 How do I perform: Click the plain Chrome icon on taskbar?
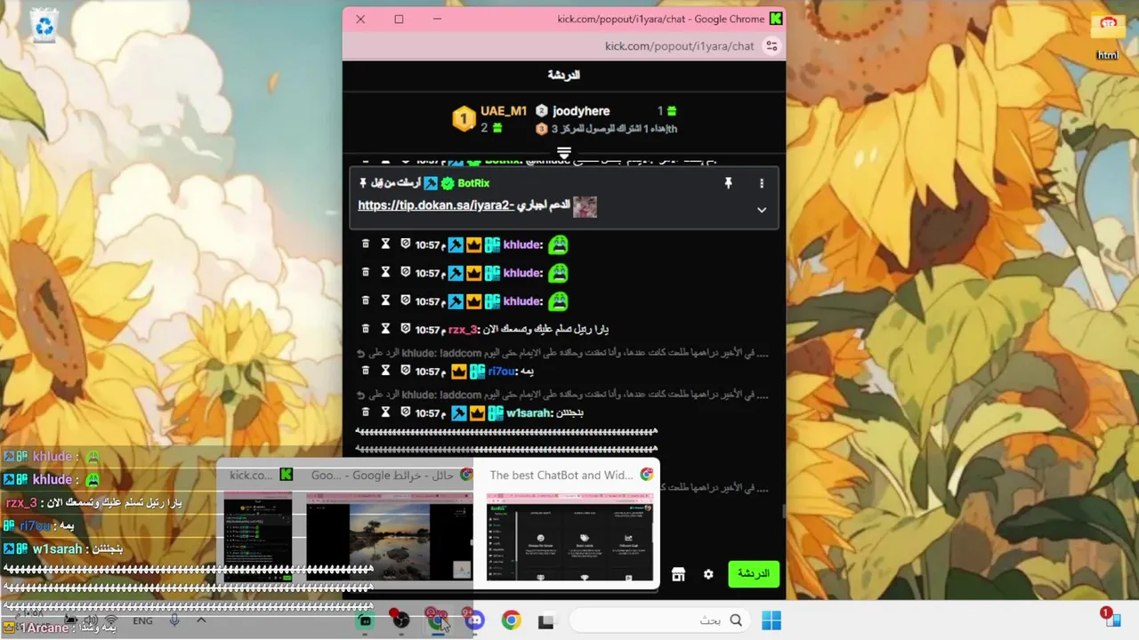[511, 620]
